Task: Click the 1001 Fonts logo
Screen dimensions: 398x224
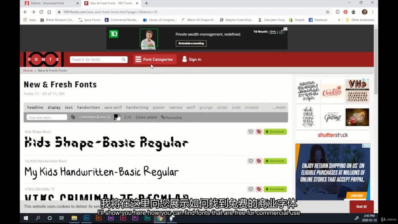Action: tap(44, 59)
